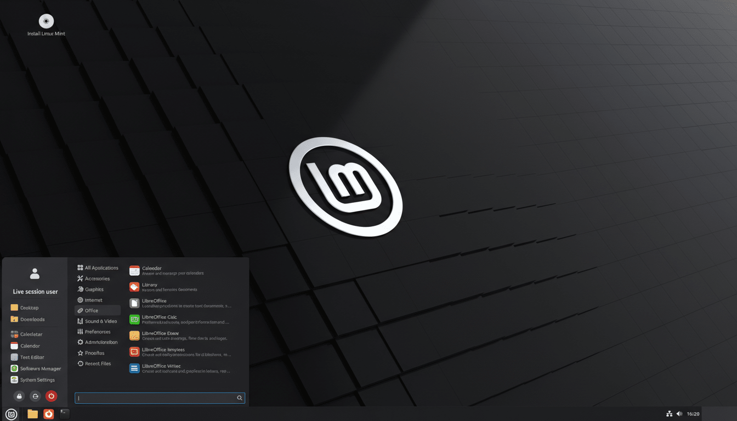Switch to All Applications

(101, 268)
